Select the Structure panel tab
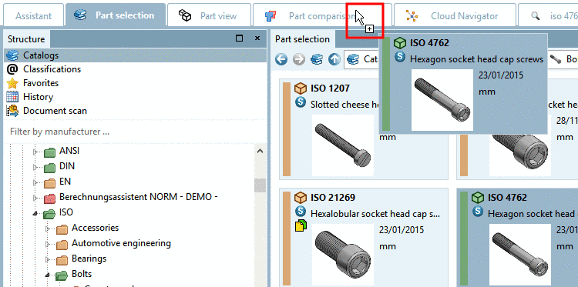Screen dimensions: 578x287 [x=26, y=39]
